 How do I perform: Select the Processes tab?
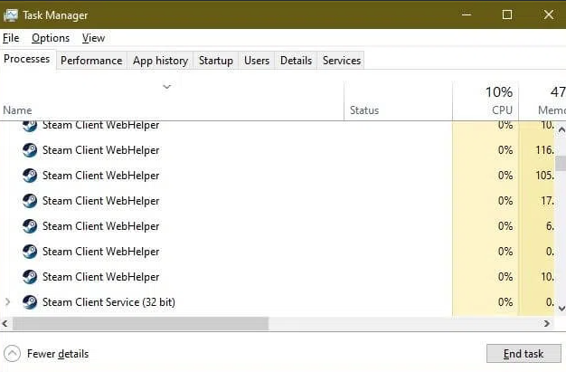tap(27, 59)
